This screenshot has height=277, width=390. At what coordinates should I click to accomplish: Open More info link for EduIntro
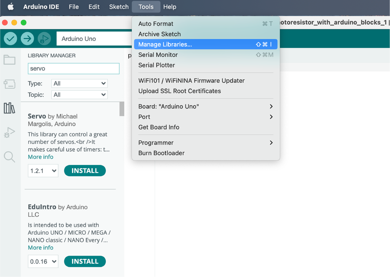point(40,248)
